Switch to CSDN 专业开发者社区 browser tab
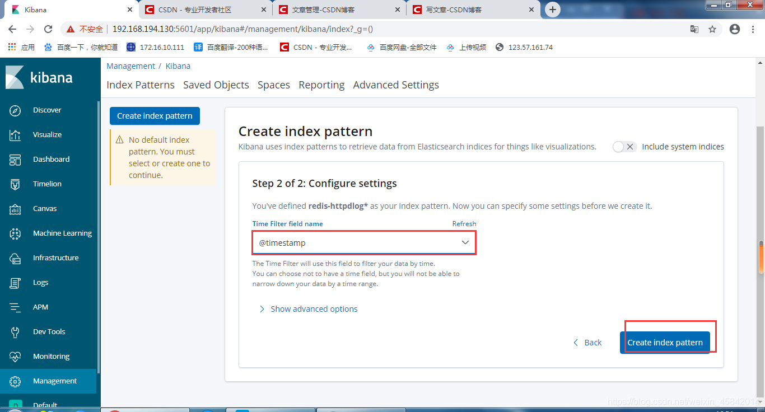 click(205, 10)
